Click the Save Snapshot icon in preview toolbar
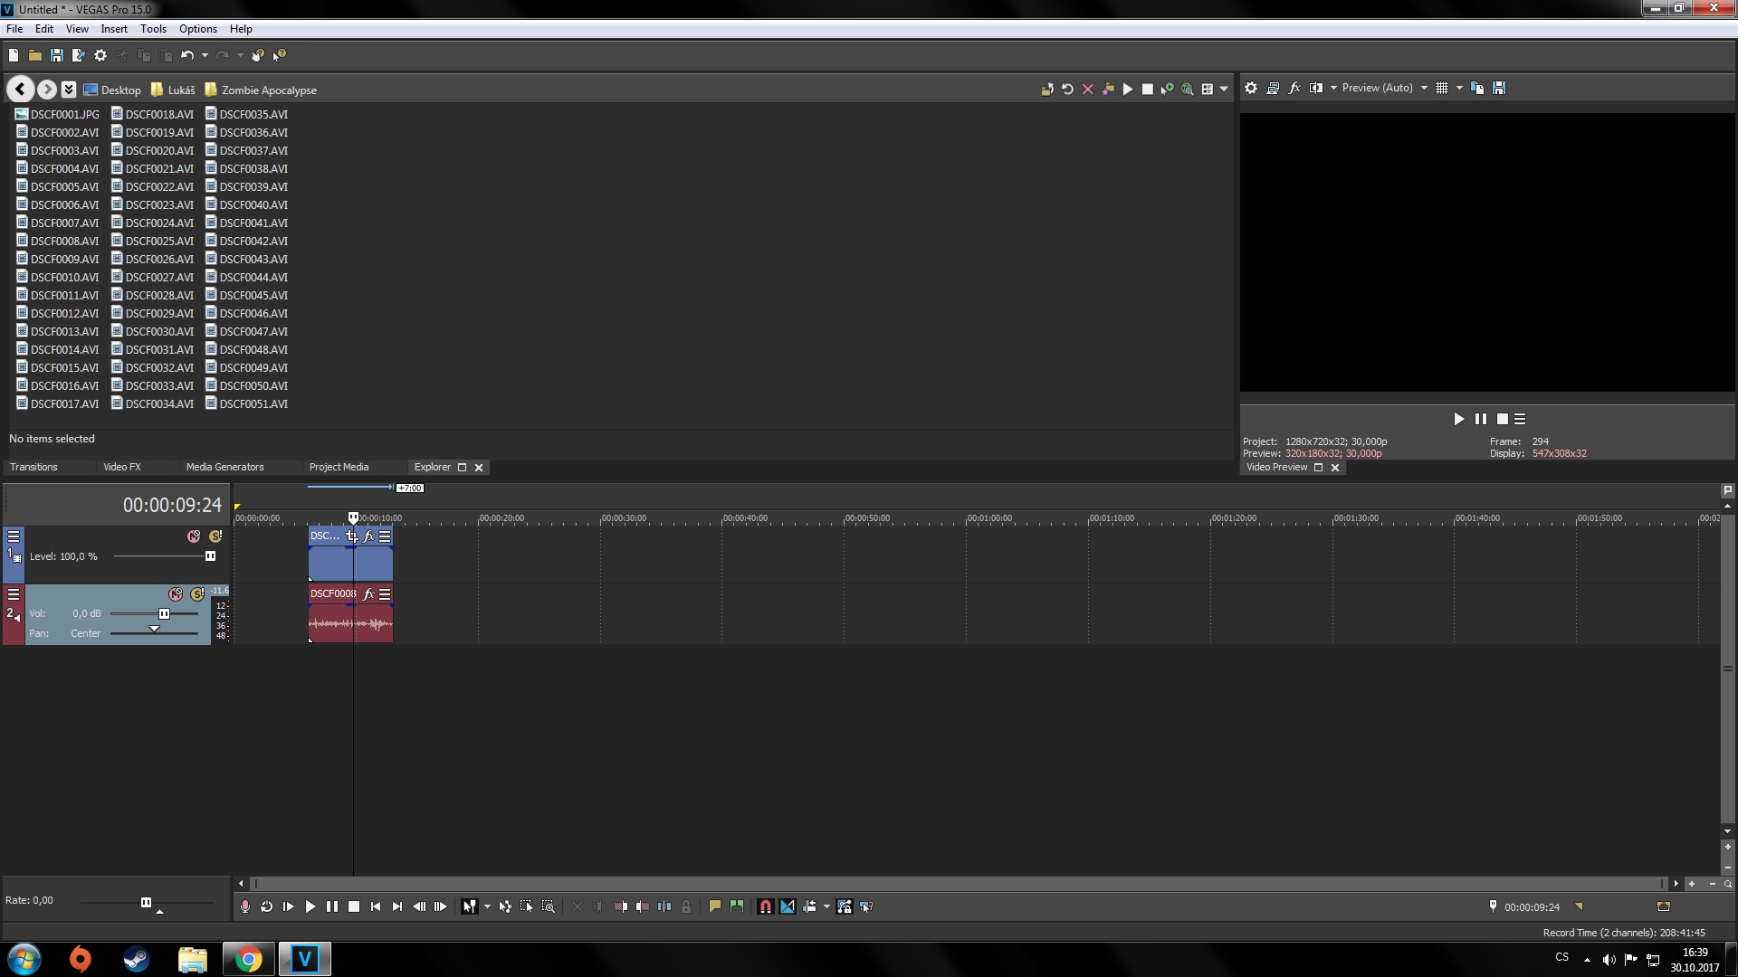Image resolution: width=1738 pixels, height=977 pixels. tap(1499, 88)
